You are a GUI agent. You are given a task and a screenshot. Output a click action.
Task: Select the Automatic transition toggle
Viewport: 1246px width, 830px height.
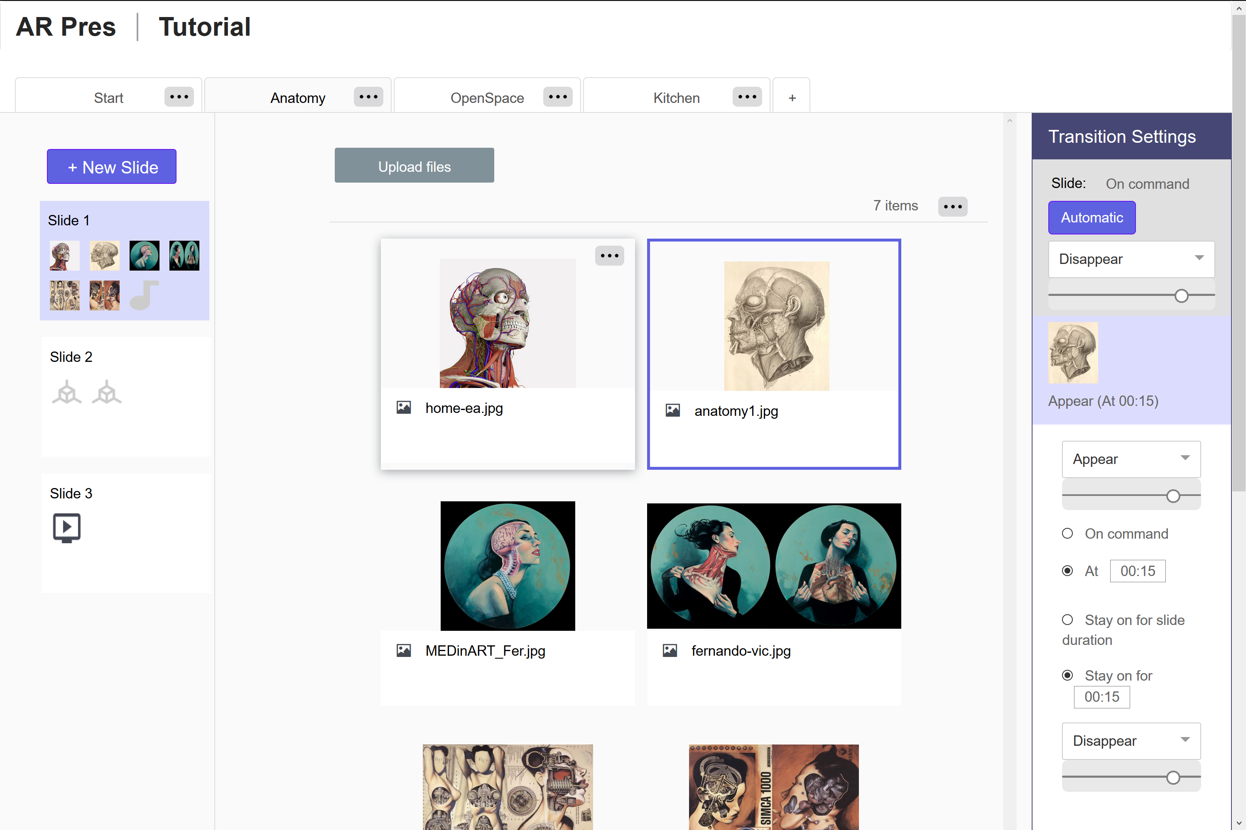(x=1092, y=217)
